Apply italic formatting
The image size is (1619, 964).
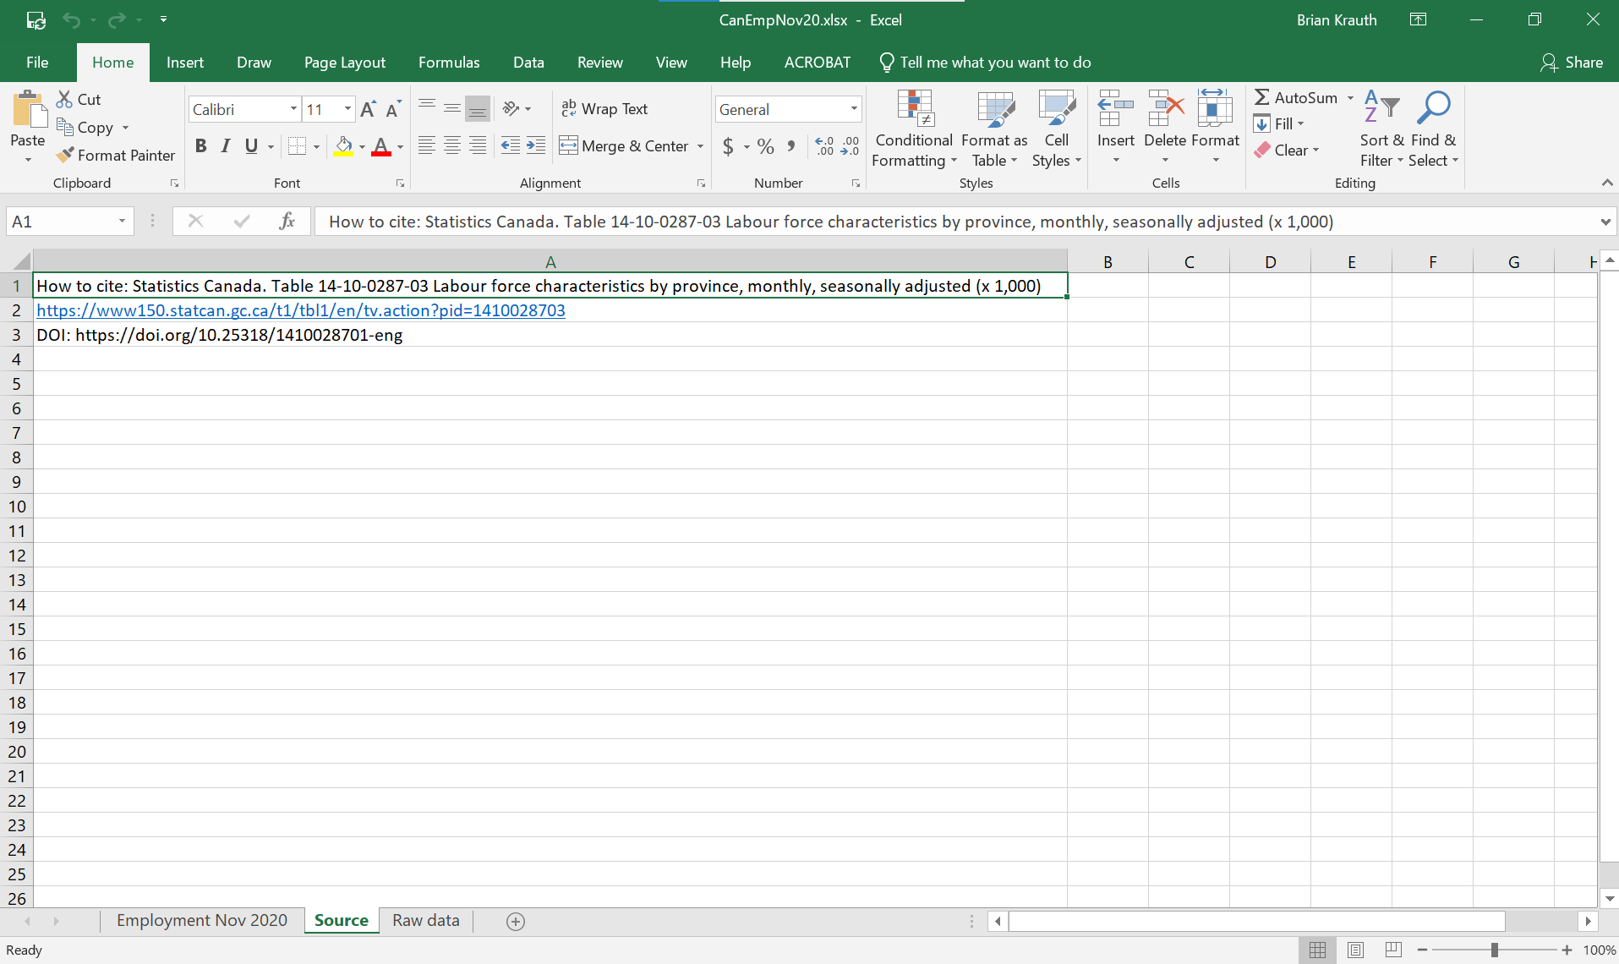point(225,145)
